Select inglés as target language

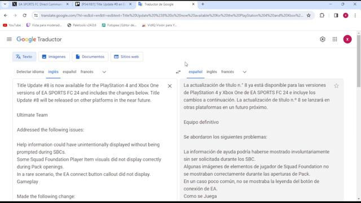tap(212, 72)
